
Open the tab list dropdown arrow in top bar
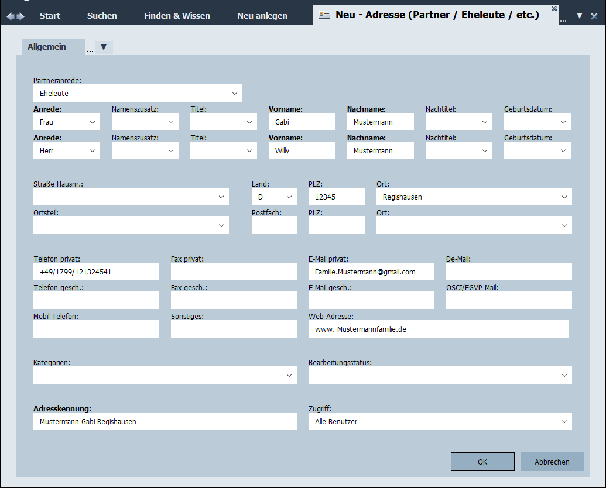[580, 16]
